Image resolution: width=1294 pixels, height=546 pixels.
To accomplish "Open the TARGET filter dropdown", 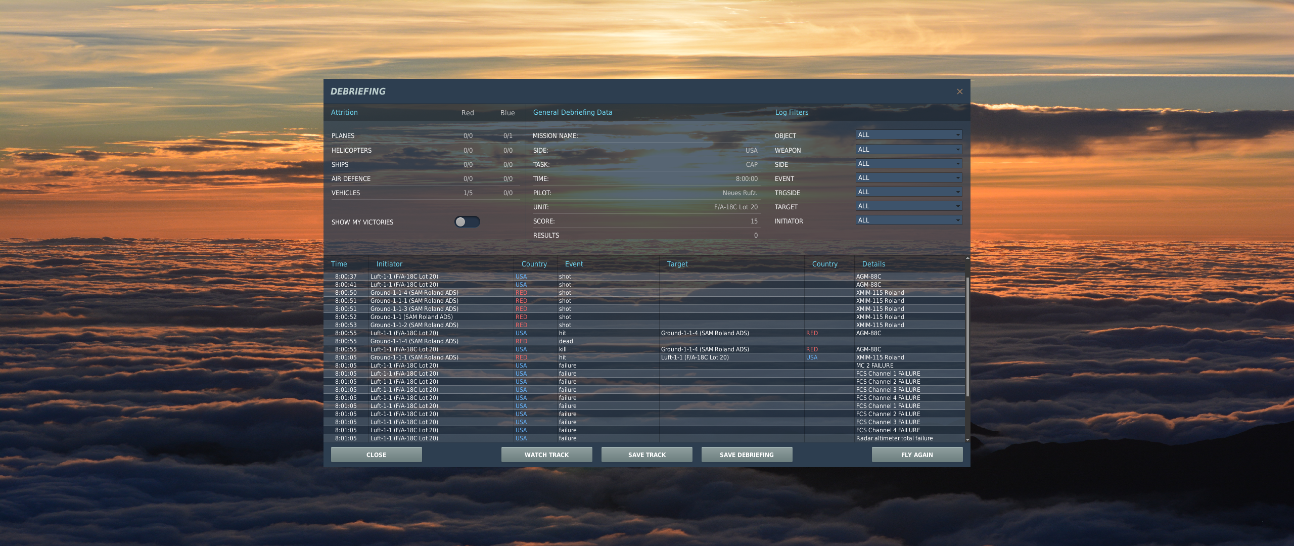I will (x=908, y=206).
